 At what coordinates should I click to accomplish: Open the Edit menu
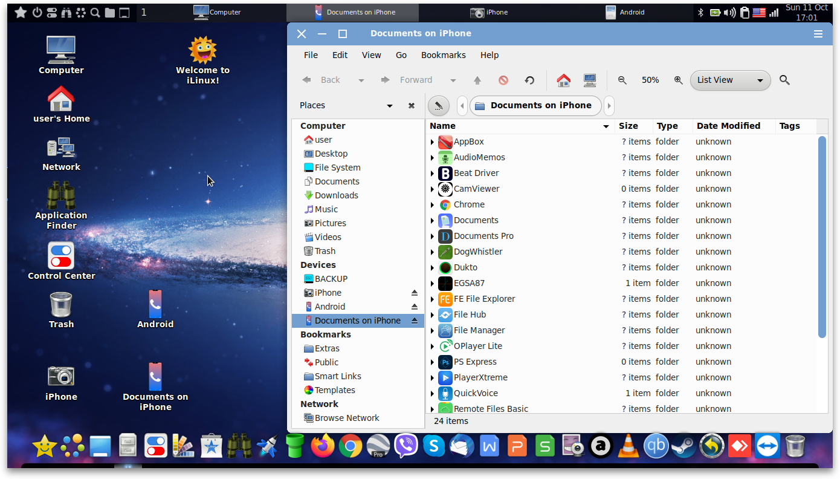click(340, 55)
